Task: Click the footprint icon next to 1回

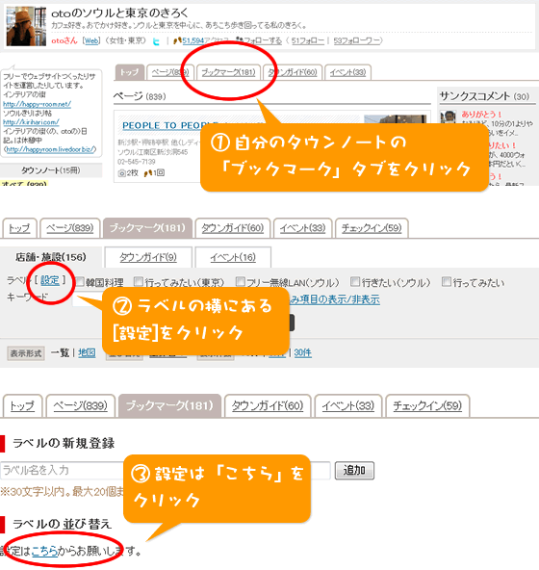Action: click(148, 173)
